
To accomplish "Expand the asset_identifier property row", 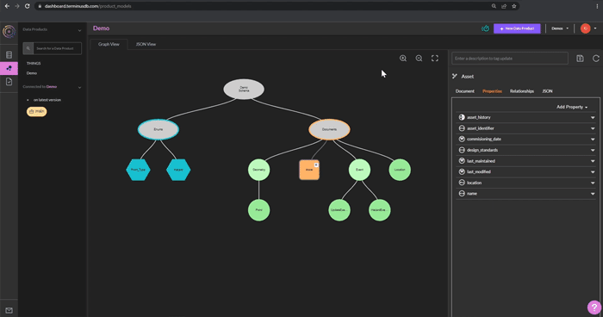I will [593, 128].
